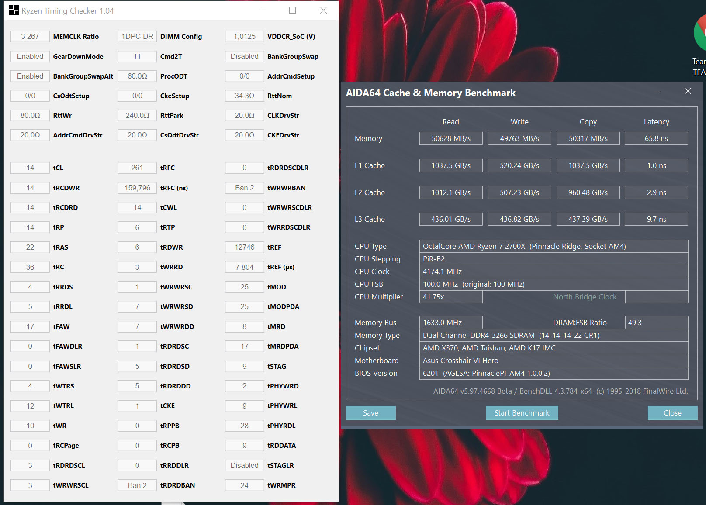The height and width of the screenshot is (505, 706).
Task: Click the Close button in AIDA64
Action: 672,413
